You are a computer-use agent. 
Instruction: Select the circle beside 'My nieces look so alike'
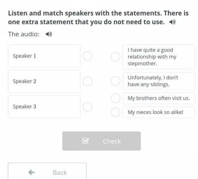tap(115, 112)
